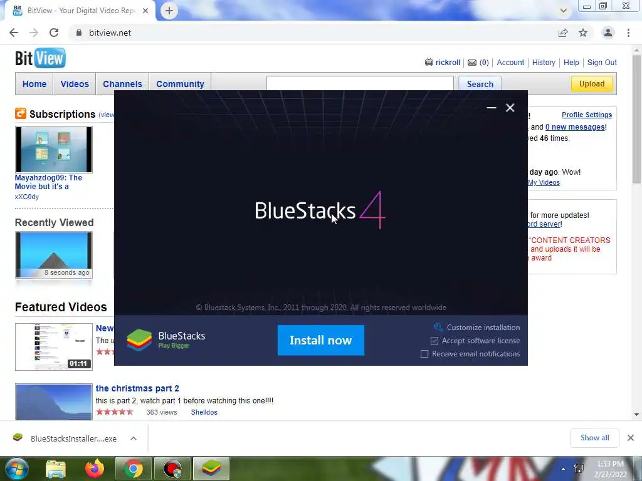Image resolution: width=642 pixels, height=481 pixels.
Task: Open the 01:11 featured video thumbnail
Action: point(54,347)
